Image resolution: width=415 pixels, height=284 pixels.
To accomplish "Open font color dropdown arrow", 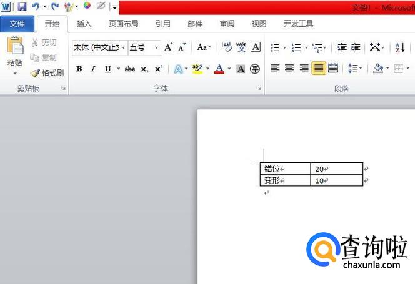I will [229, 69].
